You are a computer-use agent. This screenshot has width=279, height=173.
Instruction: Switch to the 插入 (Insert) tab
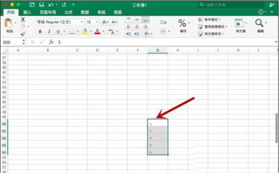pos(27,12)
